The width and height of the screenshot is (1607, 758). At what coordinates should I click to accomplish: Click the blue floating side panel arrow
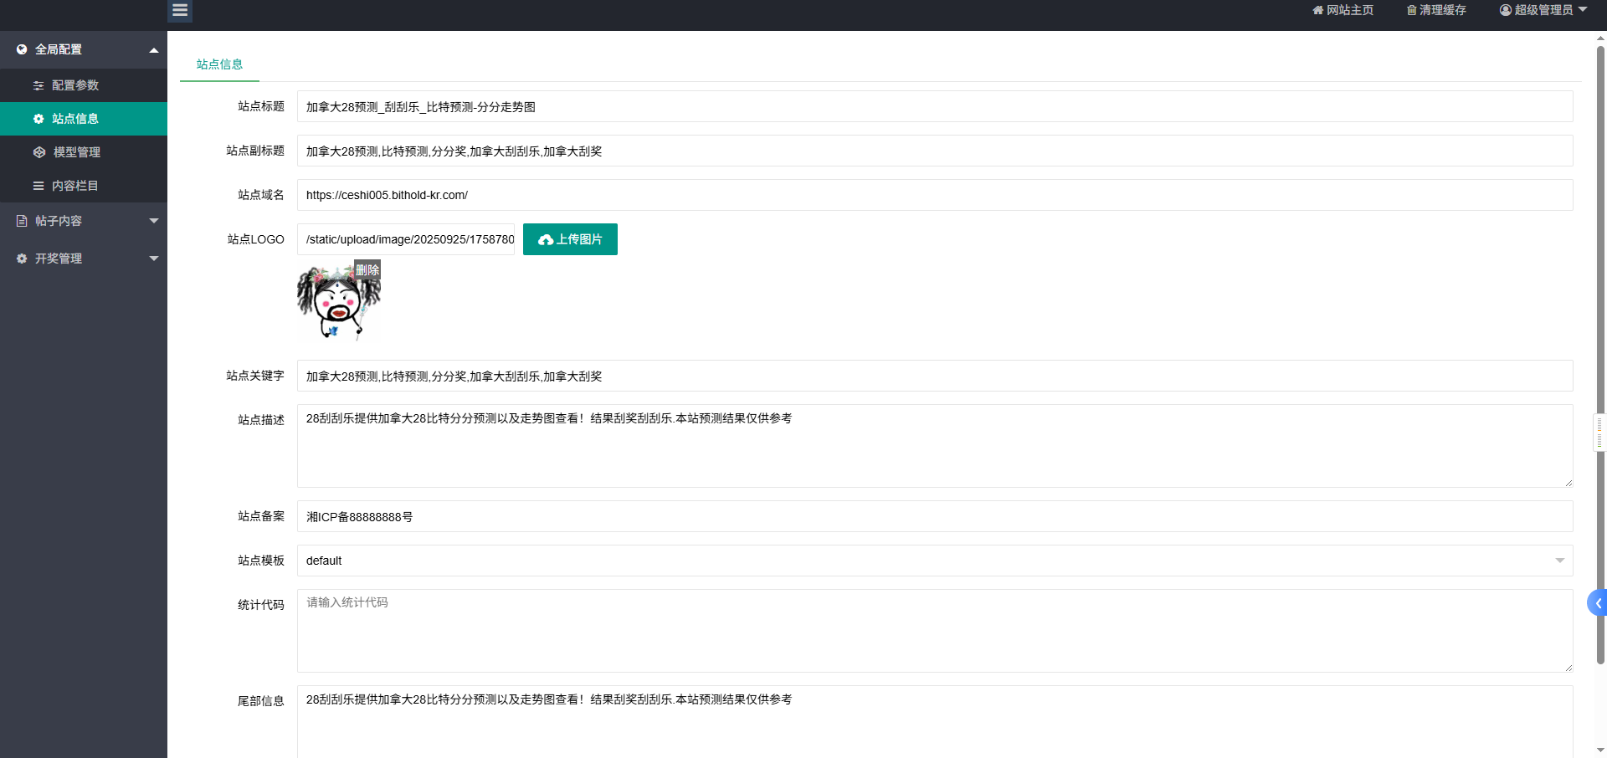[1598, 602]
